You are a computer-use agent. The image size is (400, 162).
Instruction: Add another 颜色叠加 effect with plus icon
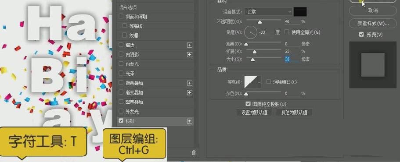tap(190, 83)
